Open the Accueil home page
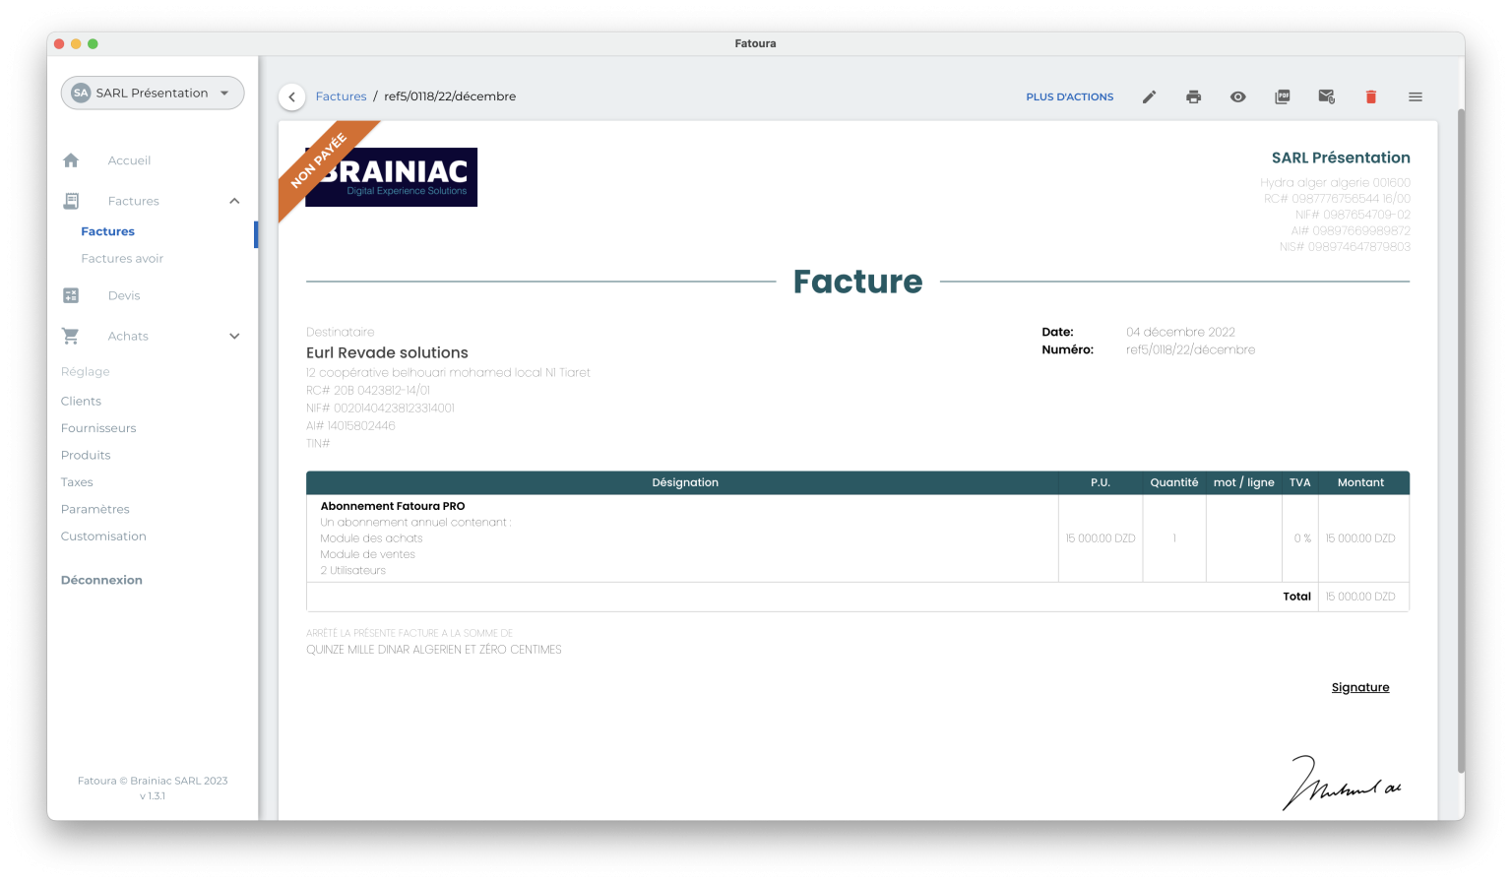 [x=129, y=160]
